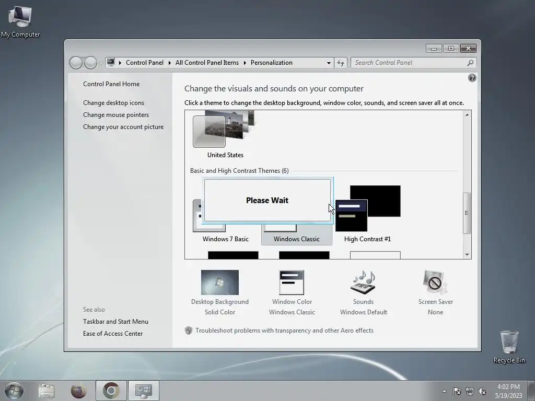Open Change mouse pointers link
The width and height of the screenshot is (535, 401).
pyautogui.click(x=116, y=114)
